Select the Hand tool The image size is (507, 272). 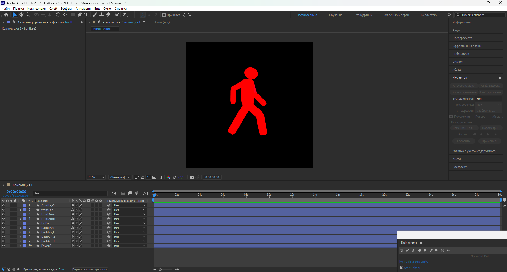pyautogui.click(x=21, y=15)
